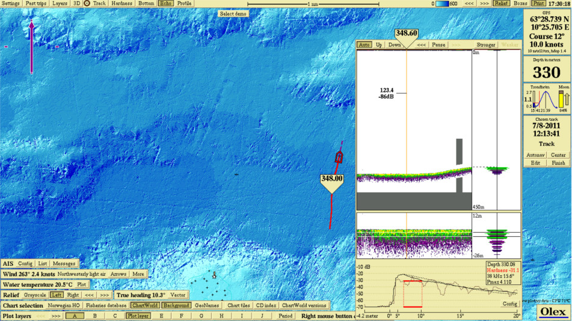572x321 pixels.
Task: Toggle the Bottom display
Action: coord(146,3)
